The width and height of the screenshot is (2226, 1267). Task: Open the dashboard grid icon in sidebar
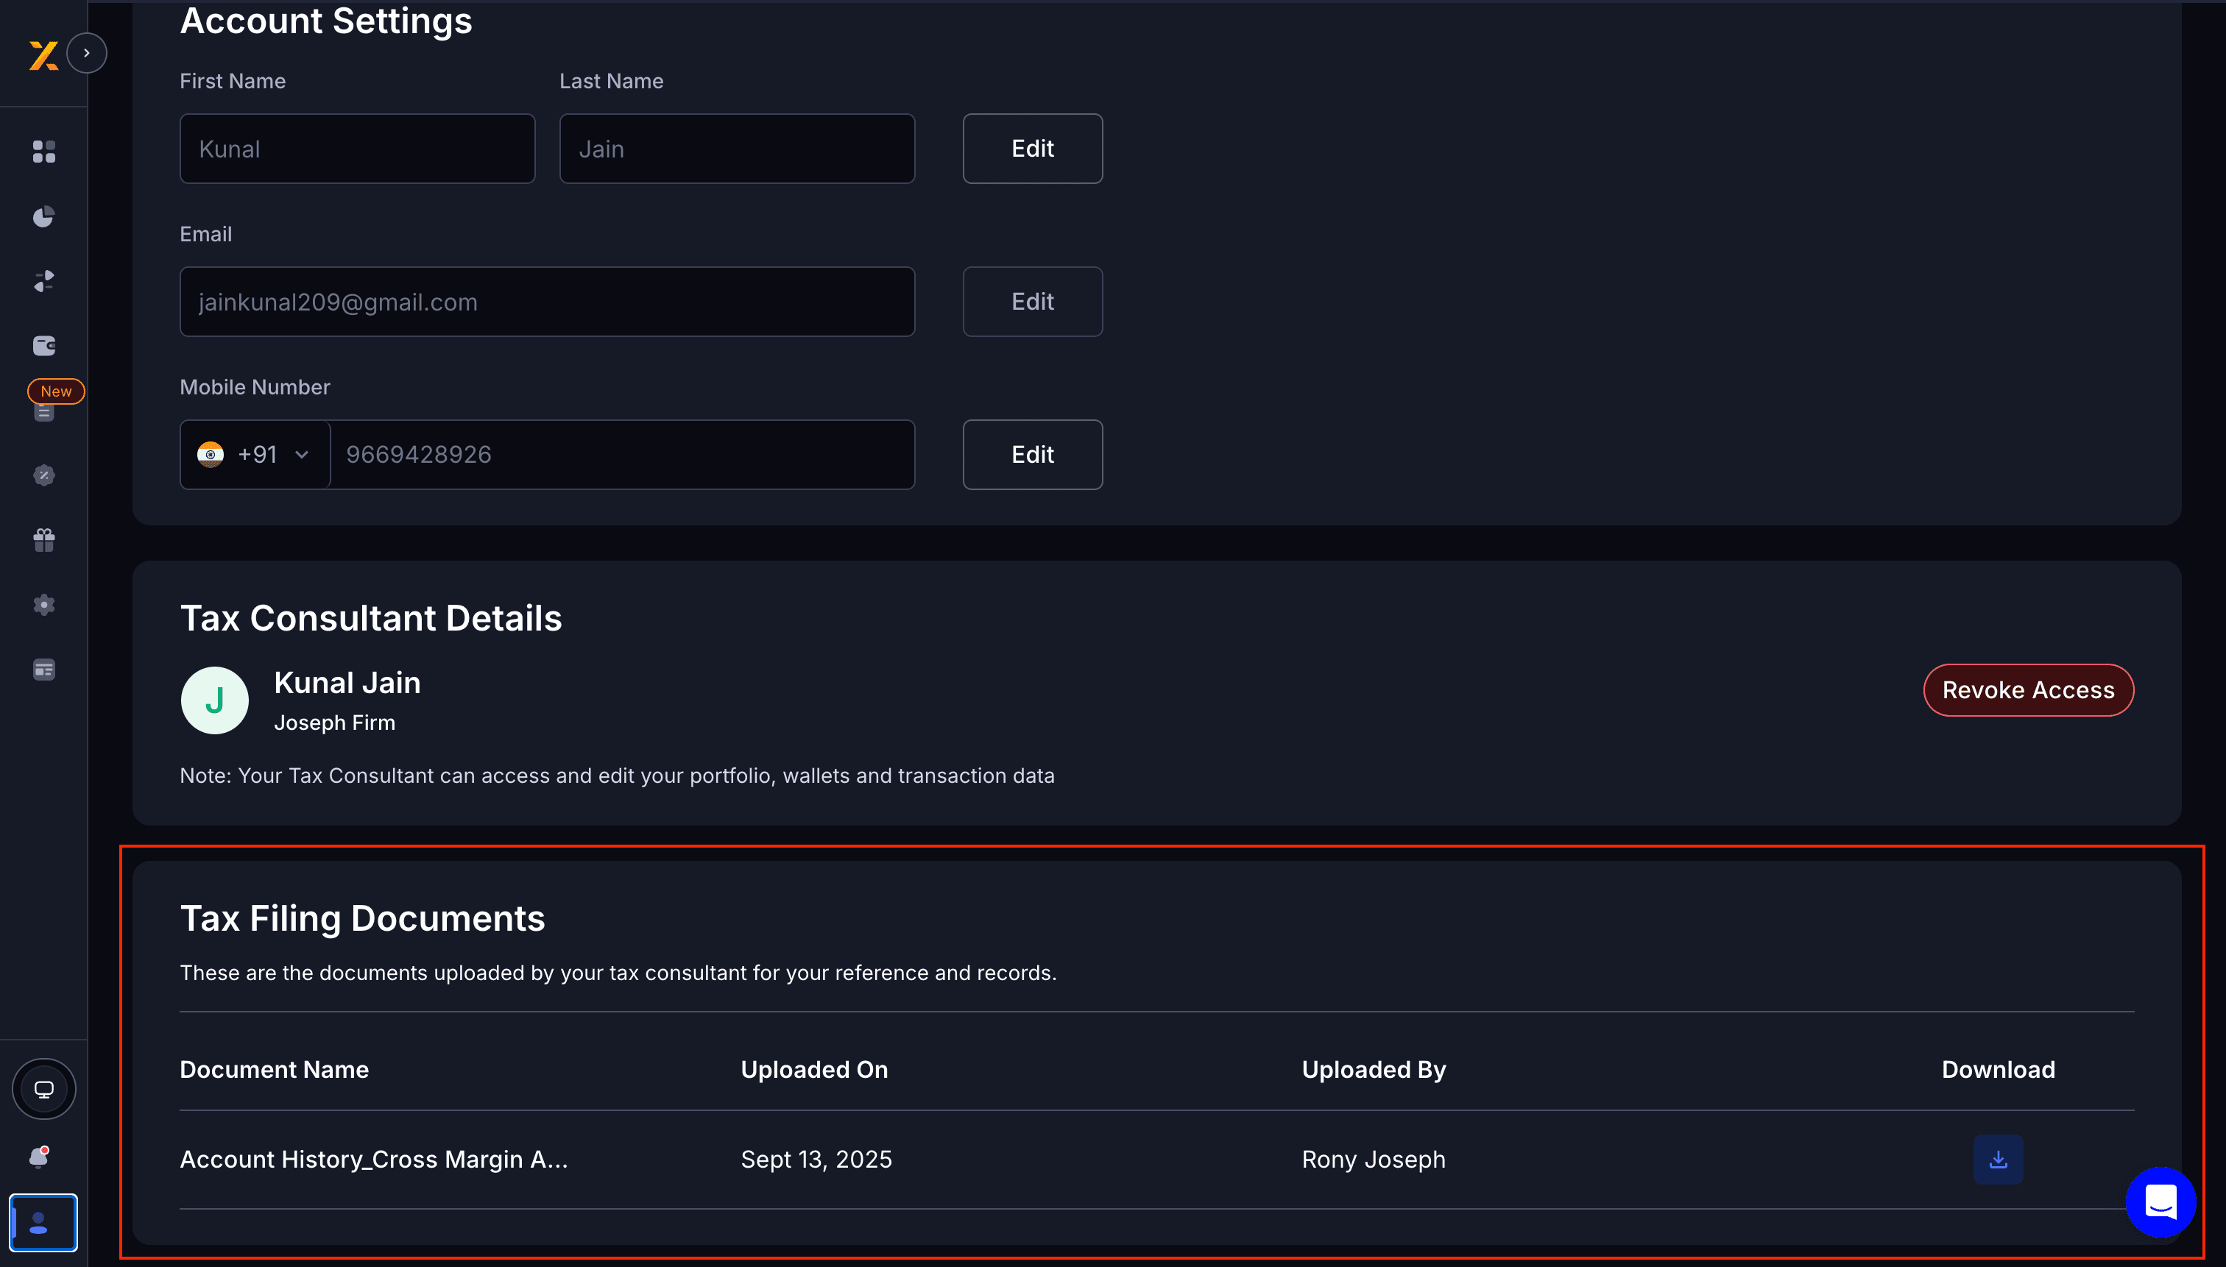[x=43, y=152]
